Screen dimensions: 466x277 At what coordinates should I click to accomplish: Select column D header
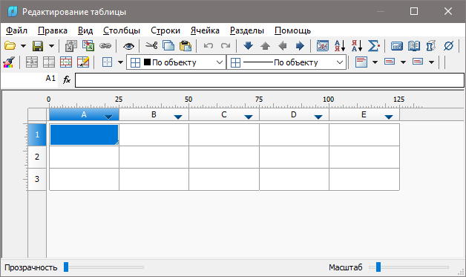[294, 114]
